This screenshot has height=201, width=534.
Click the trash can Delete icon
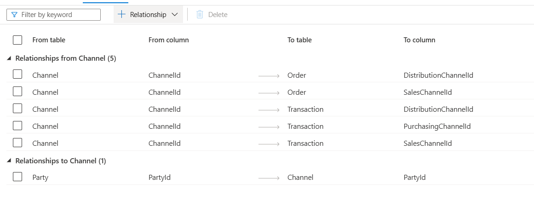200,14
